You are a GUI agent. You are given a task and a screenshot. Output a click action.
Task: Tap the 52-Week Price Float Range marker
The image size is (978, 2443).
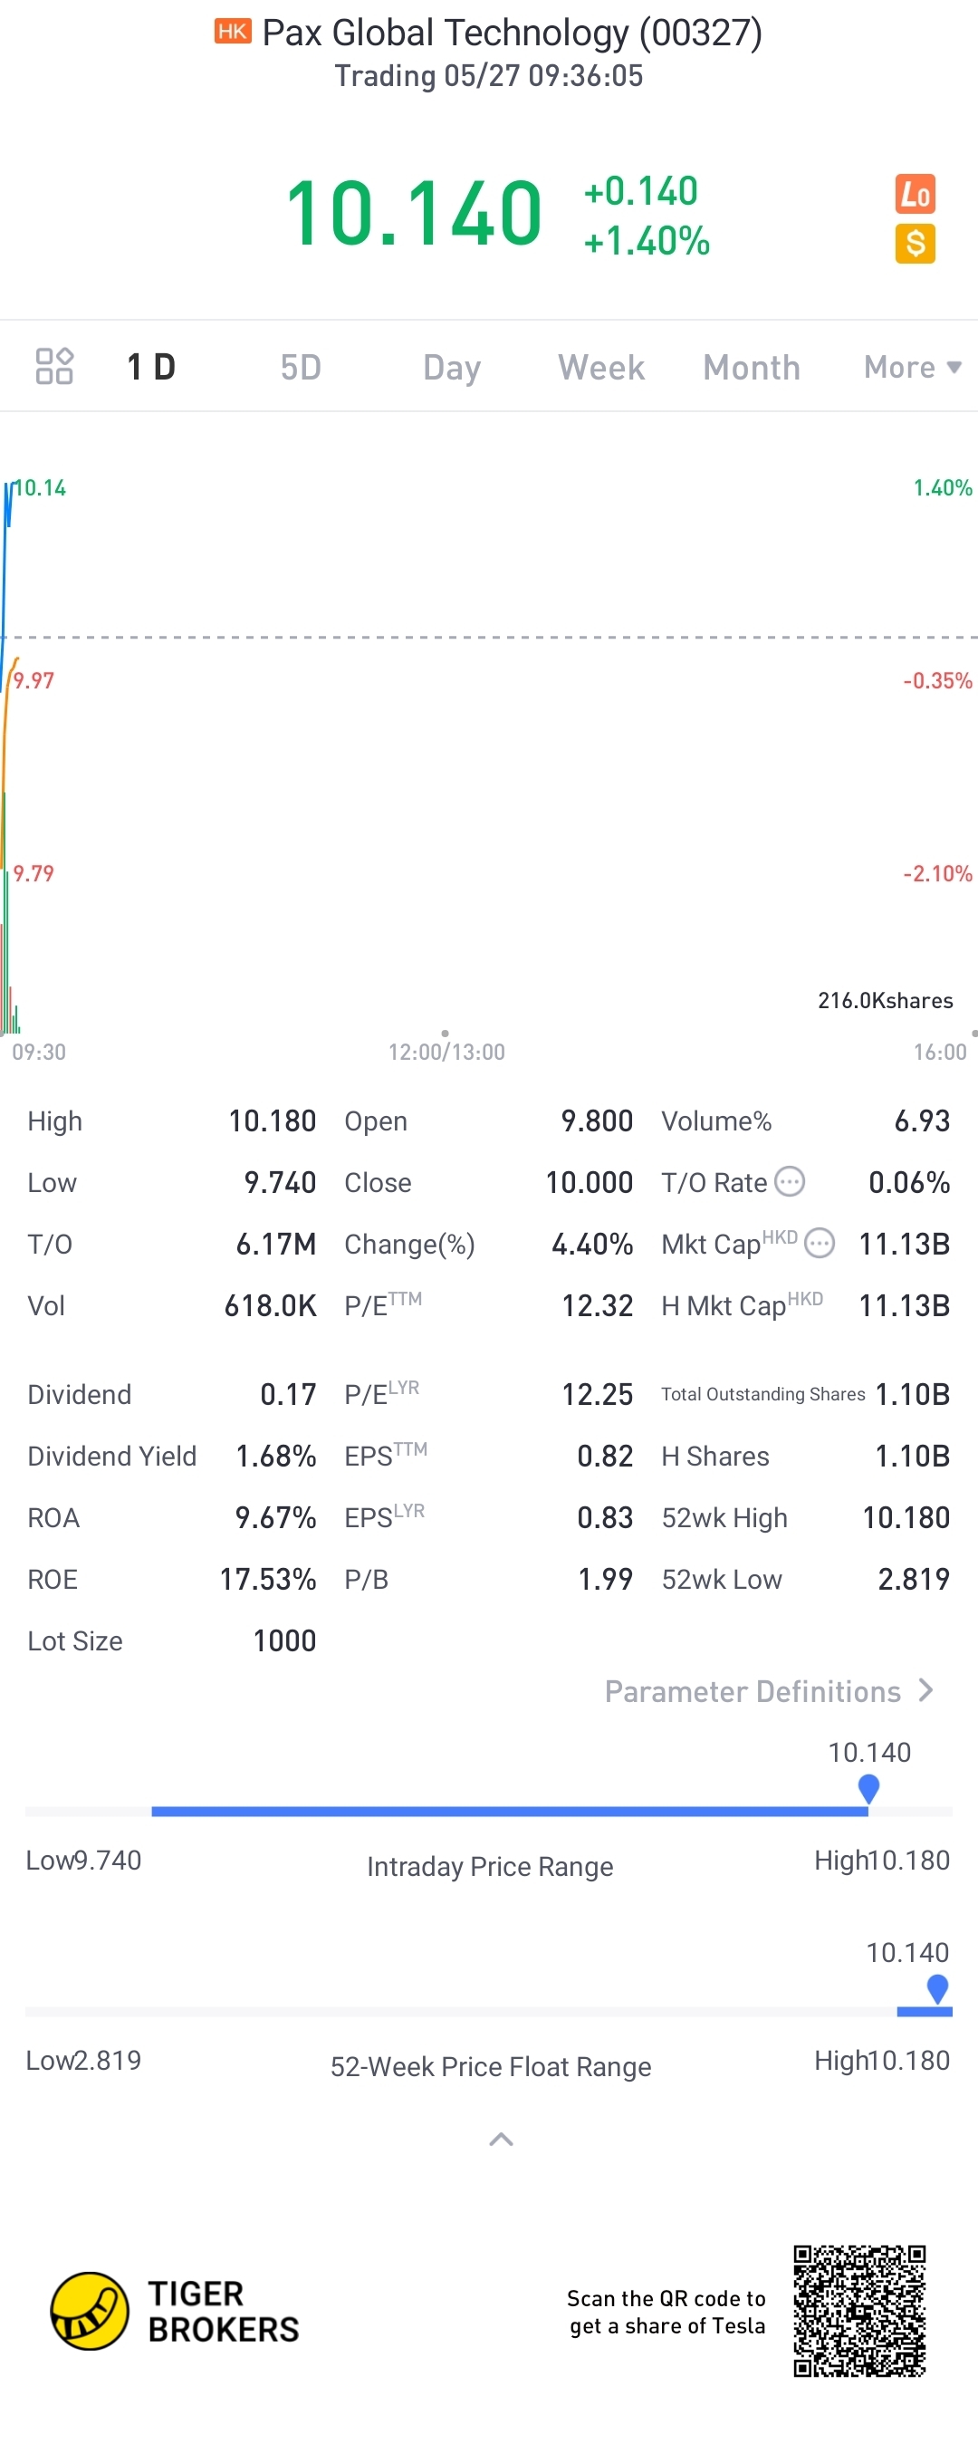click(937, 1987)
